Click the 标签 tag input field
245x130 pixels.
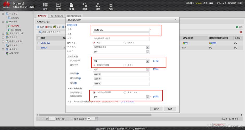pos(121,38)
